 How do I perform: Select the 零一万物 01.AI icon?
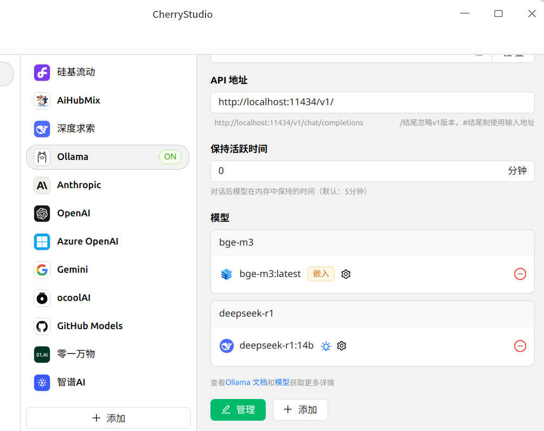tap(42, 355)
